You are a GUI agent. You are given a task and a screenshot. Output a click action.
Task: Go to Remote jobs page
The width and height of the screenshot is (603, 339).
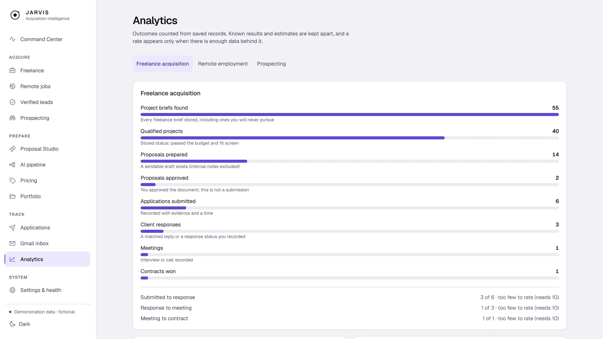(x=47, y=86)
